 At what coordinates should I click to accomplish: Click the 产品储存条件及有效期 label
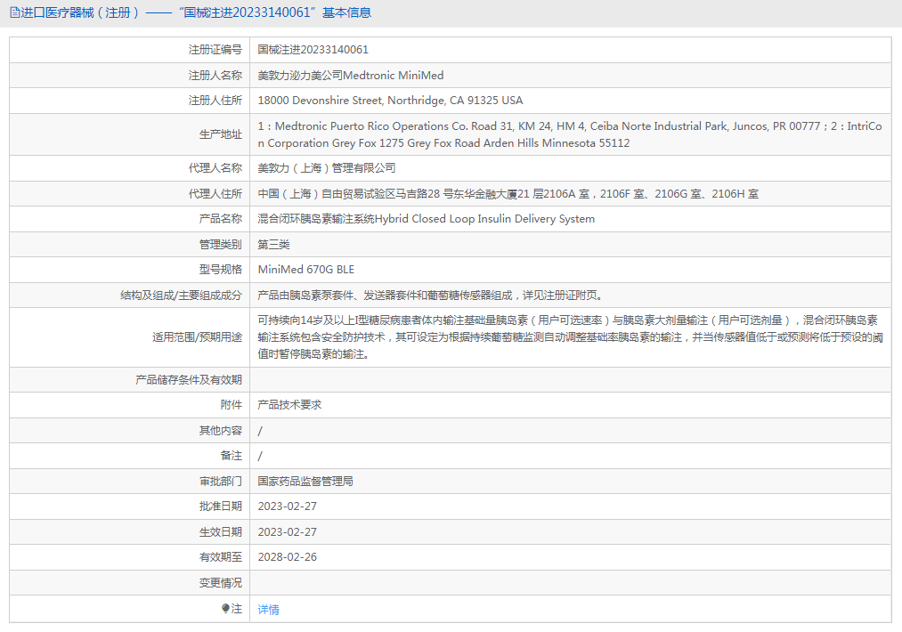189,380
